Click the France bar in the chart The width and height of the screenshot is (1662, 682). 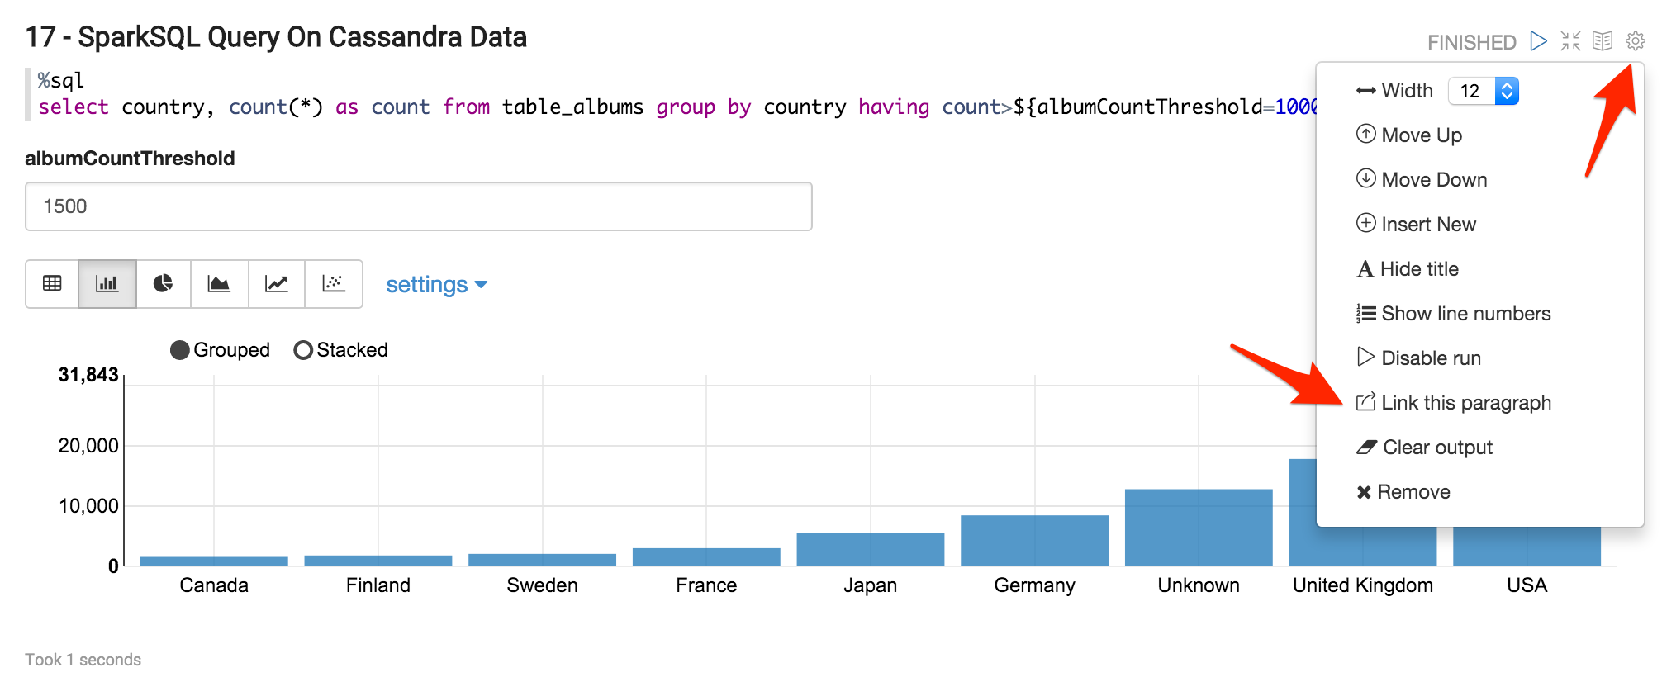click(x=706, y=557)
